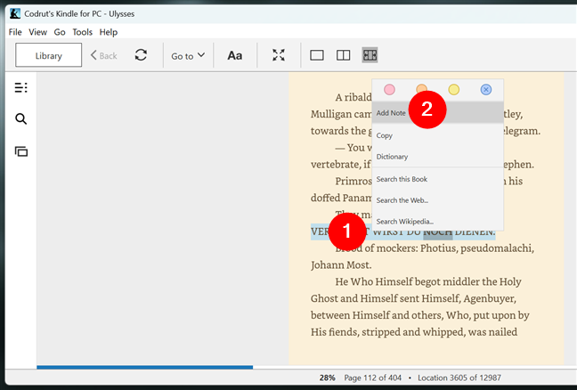Go Back using the Back button
Image resolution: width=577 pixels, height=390 pixels.
[x=103, y=55]
